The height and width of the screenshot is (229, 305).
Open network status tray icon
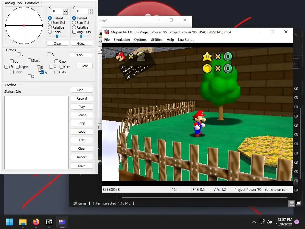point(262,222)
